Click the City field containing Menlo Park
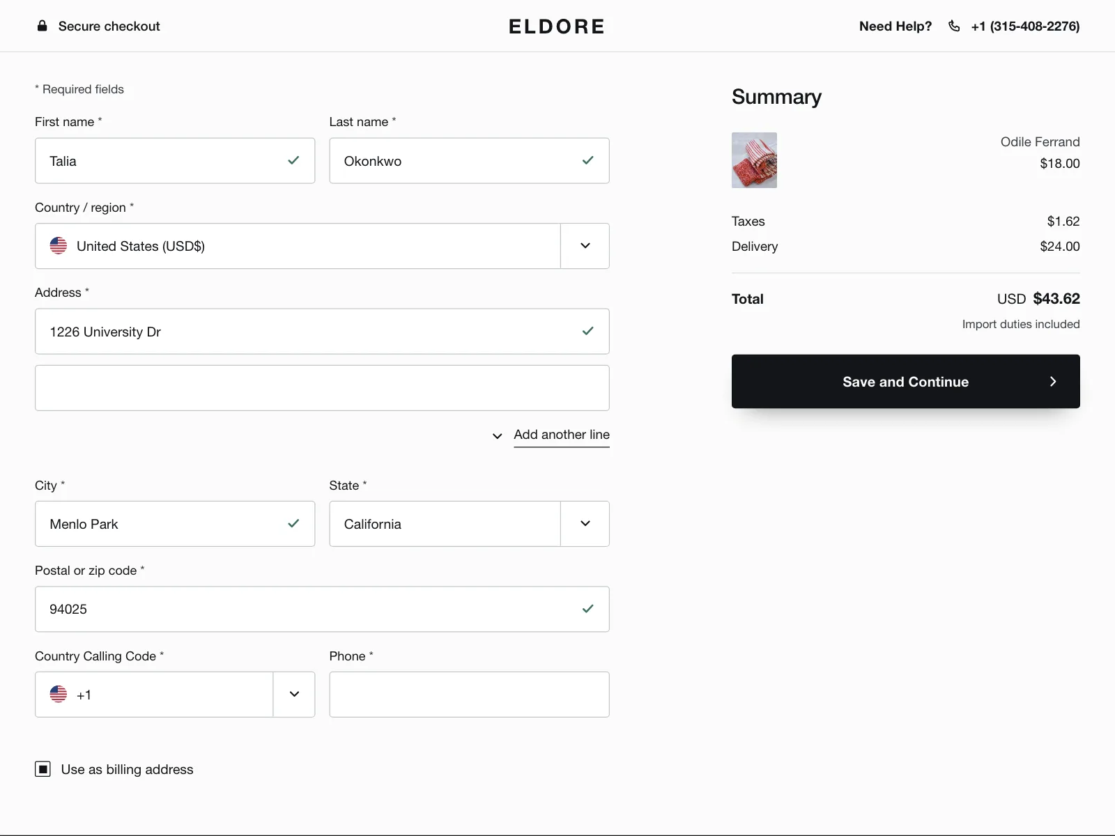 click(x=175, y=524)
